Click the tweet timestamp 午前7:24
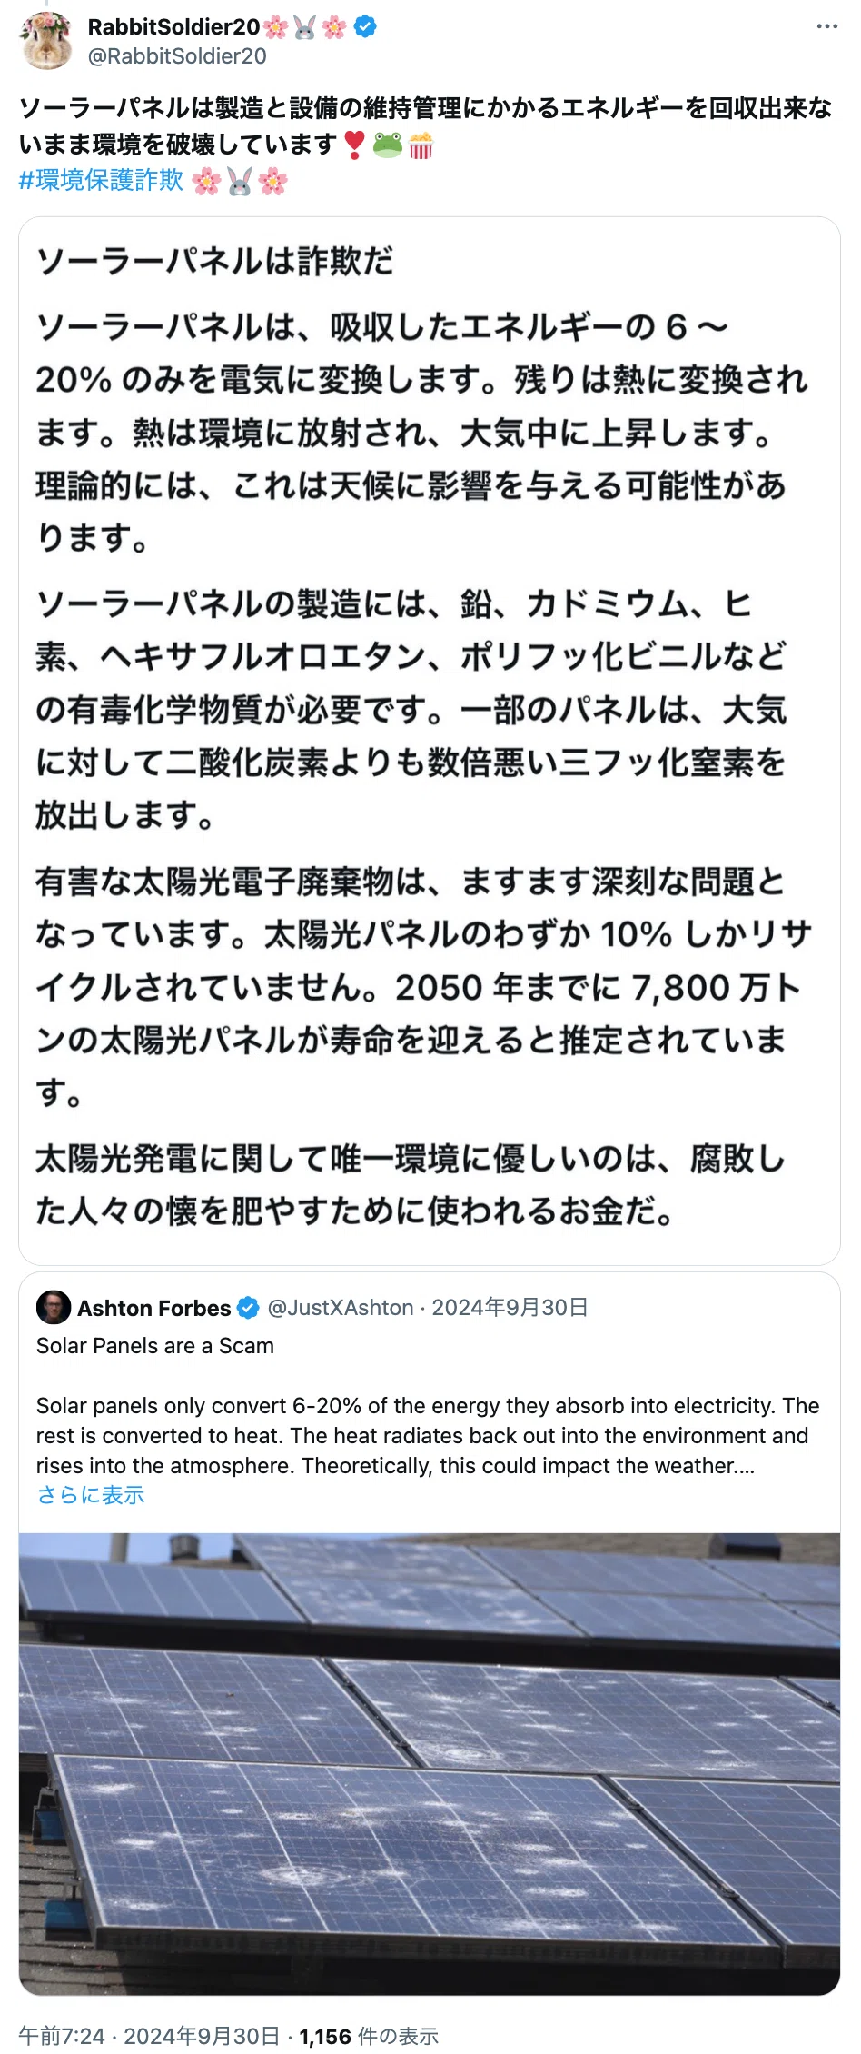 62,2036
